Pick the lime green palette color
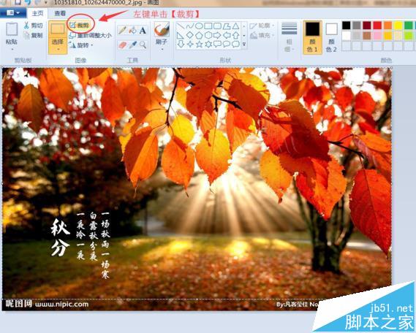Viewport: 416px width, 333px height. click(409, 36)
